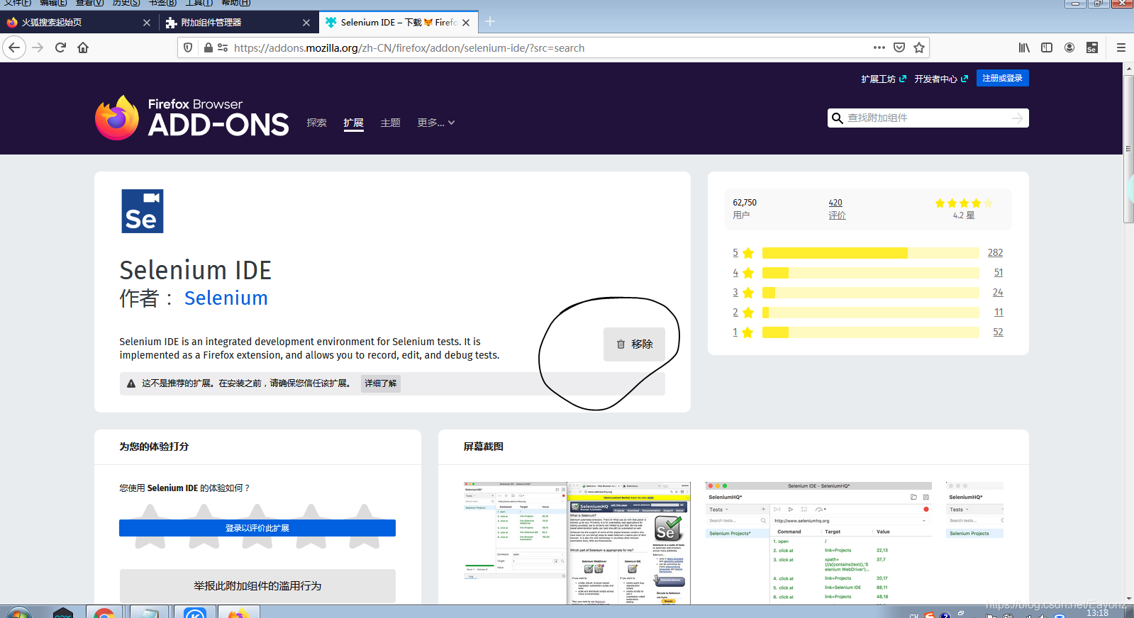
Task: Open the Firefox account icon
Action: tap(1069, 47)
